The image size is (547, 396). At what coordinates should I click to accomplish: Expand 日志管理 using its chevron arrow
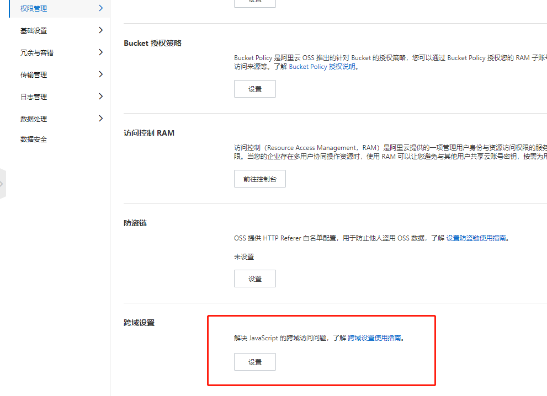[100, 97]
